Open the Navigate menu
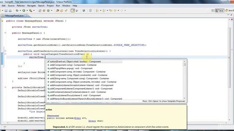 [31, 6]
